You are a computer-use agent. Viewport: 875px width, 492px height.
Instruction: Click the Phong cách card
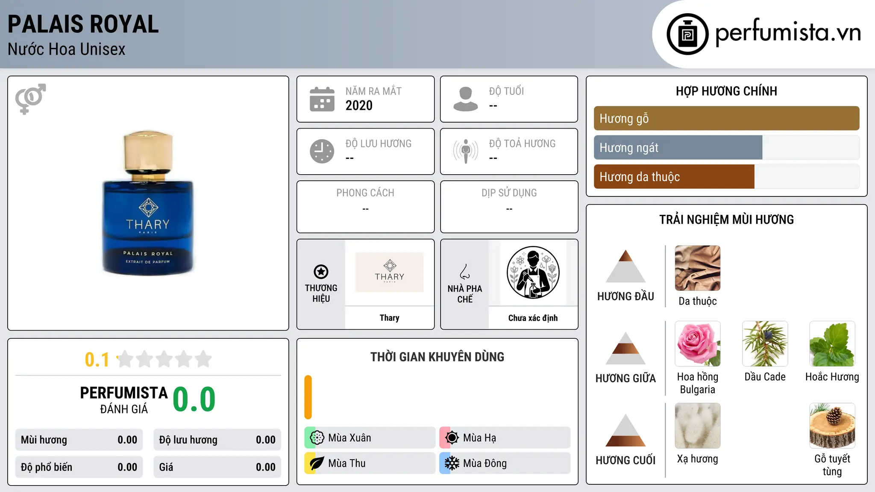pyautogui.click(x=365, y=207)
